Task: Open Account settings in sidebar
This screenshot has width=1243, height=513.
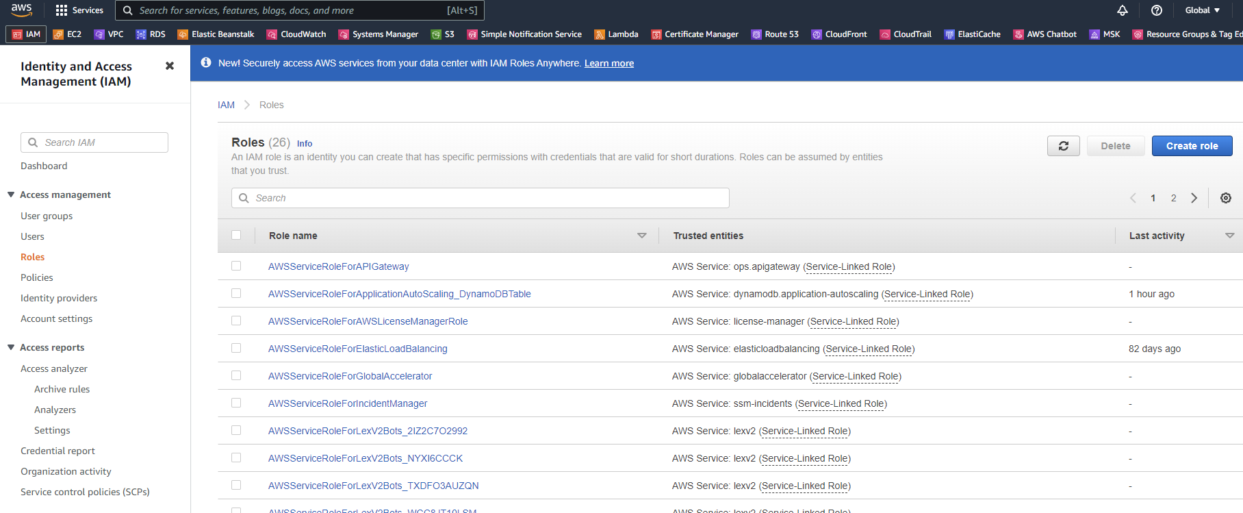Action: (56, 318)
